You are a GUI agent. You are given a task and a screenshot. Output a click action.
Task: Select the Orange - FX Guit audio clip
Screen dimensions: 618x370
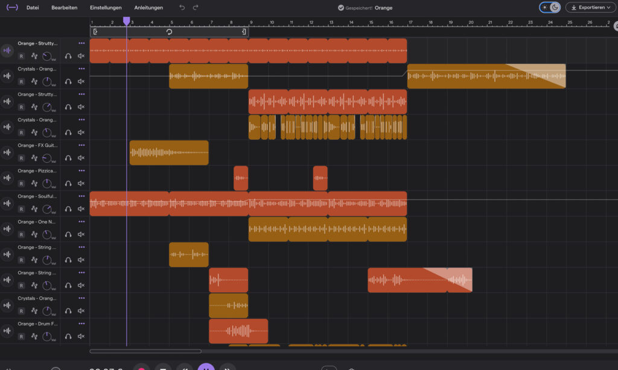(169, 152)
